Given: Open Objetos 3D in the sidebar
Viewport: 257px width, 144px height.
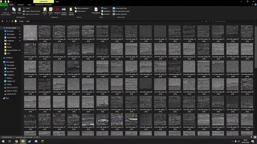Looking at the screenshot, I should (x=10, y=81).
